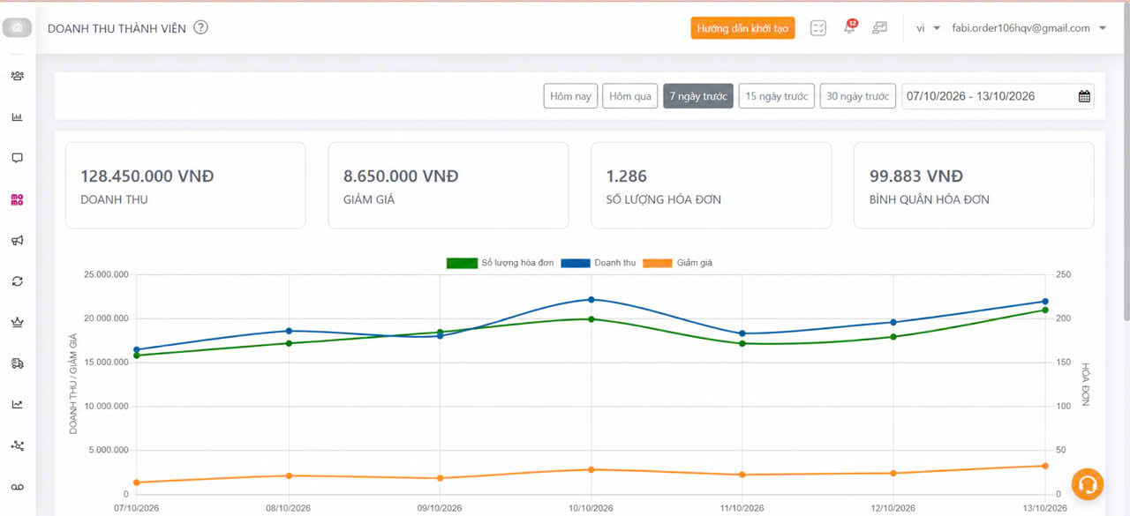Screen dimensions: 1130x516
Task: Select the Hôm nay range
Action: 570,96
